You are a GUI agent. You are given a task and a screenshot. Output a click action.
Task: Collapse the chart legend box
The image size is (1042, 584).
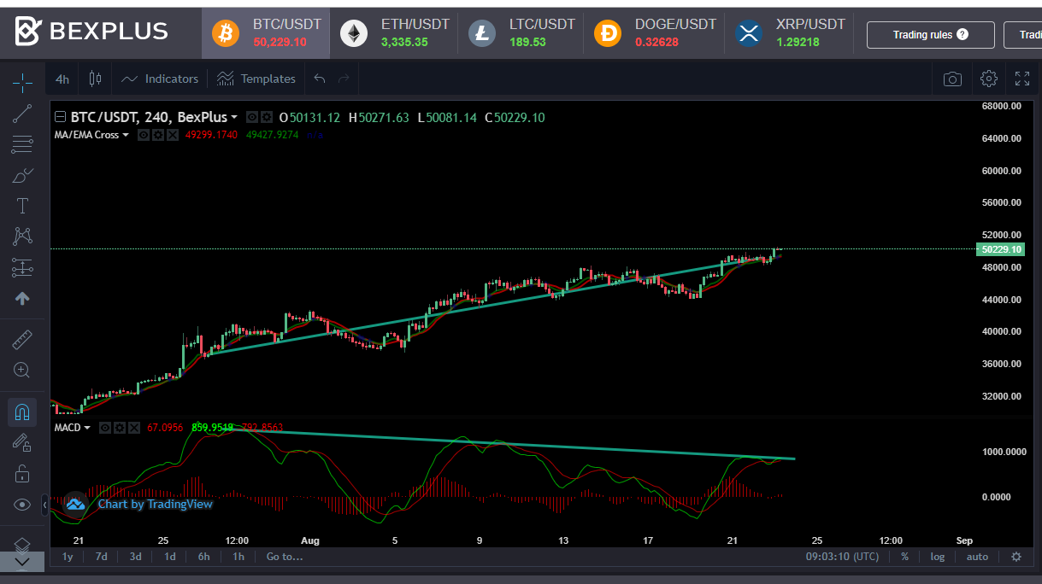pos(60,117)
